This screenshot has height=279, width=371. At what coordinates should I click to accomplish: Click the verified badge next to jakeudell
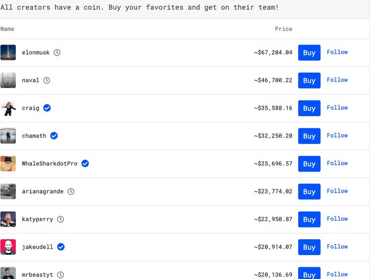(x=61, y=247)
